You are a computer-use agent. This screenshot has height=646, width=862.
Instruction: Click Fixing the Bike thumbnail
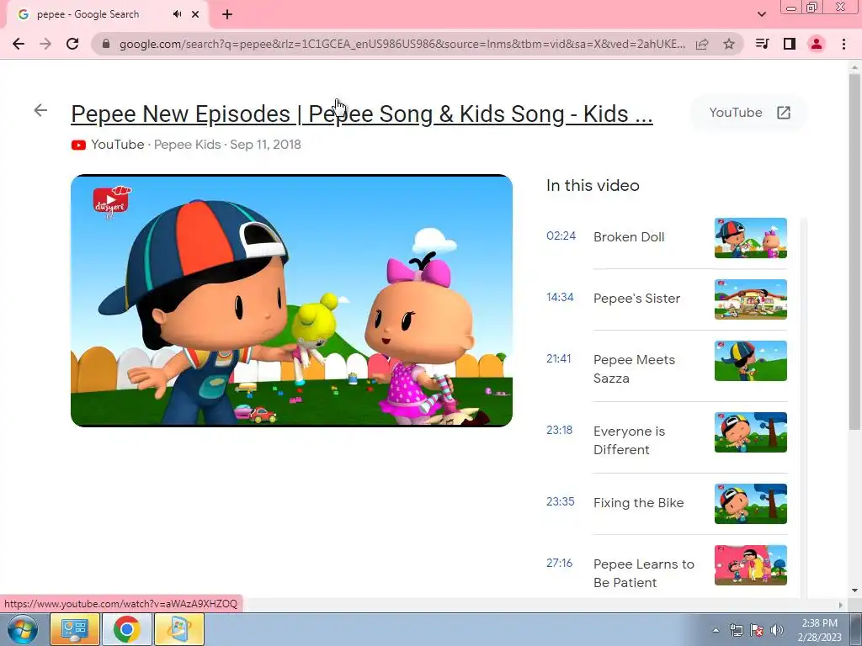click(750, 504)
